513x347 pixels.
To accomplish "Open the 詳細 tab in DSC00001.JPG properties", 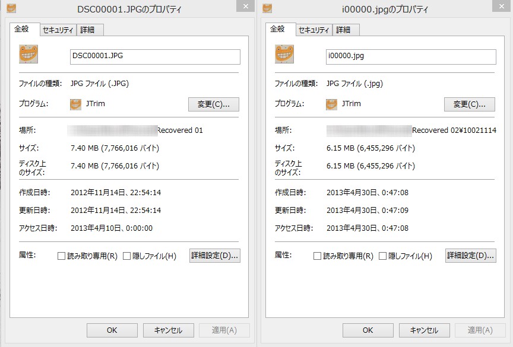I will pos(90,30).
